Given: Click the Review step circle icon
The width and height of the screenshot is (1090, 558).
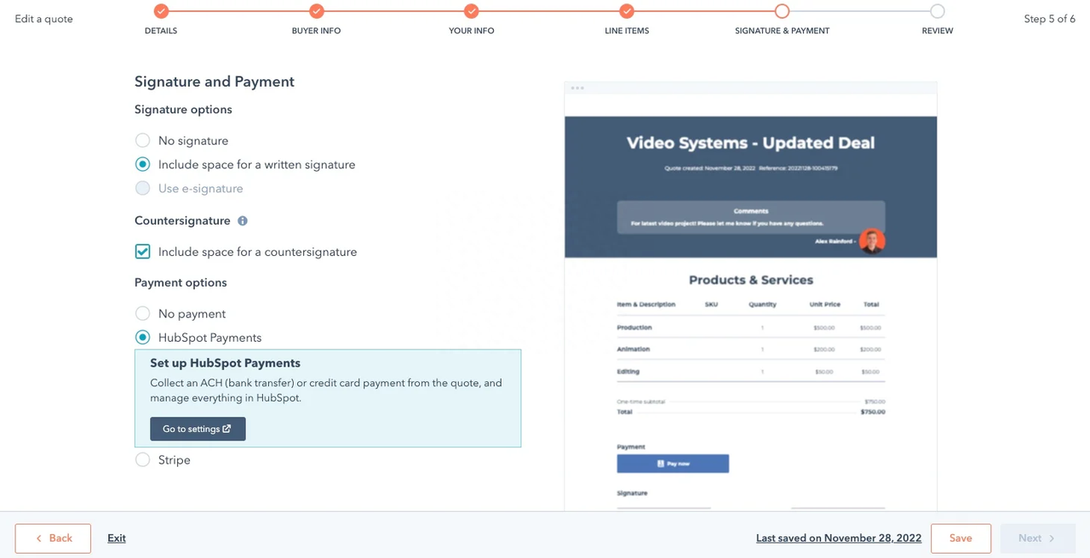Looking at the screenshot, I should pos(937,11).
